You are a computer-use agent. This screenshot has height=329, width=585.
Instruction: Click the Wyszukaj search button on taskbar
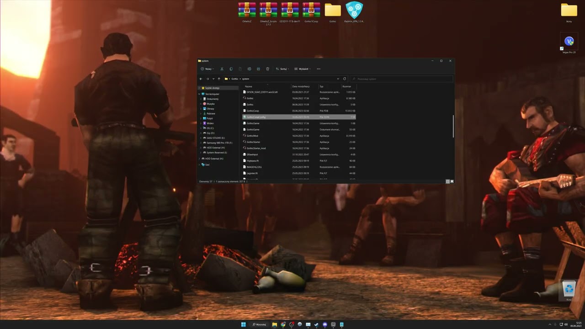point(259,324)
